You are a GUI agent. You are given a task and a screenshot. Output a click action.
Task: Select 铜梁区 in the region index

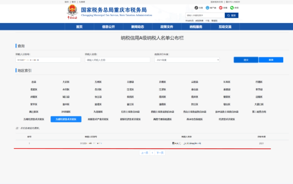227,97
